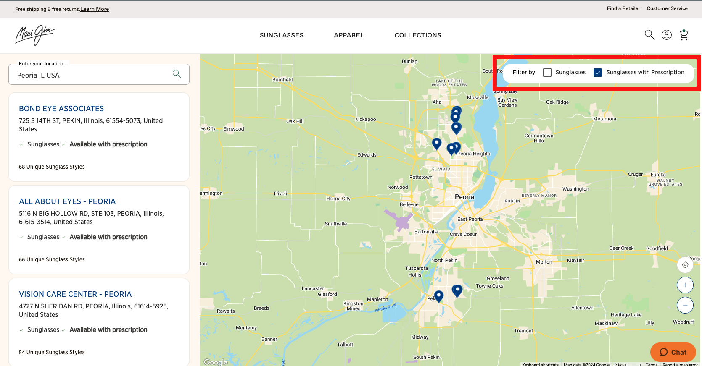
Task: Uncheck Sunglasses with Prescription filter
Action: pyautogui.click(x=597, y=73)
